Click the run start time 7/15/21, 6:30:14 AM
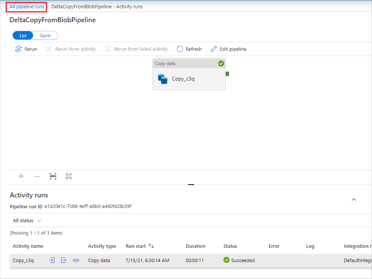Image resolution: width=372 pixels, height=279 pixels. [147, 260]
